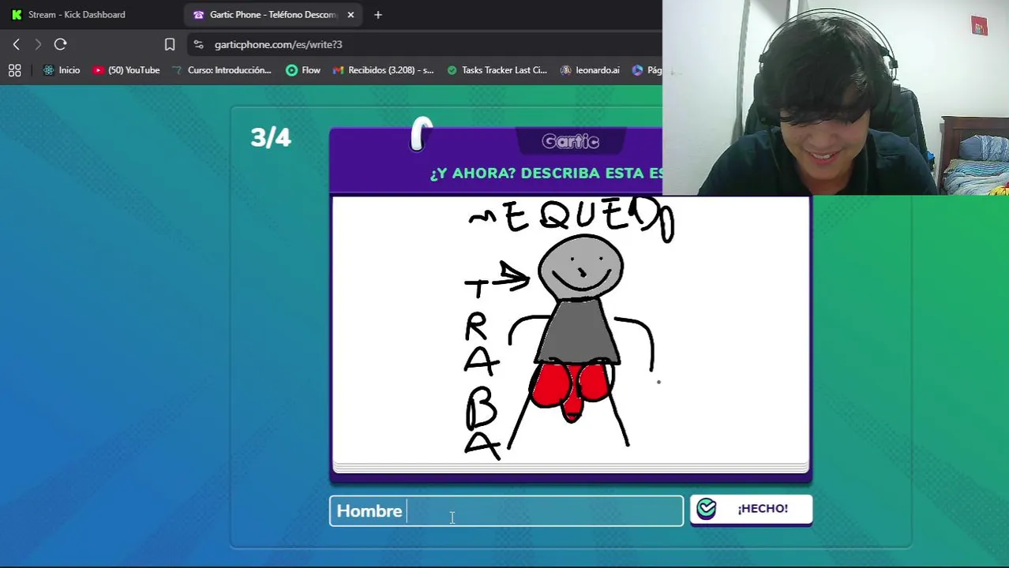Click the YouTube icon in bookmarks bar

[x=98, y=70]
